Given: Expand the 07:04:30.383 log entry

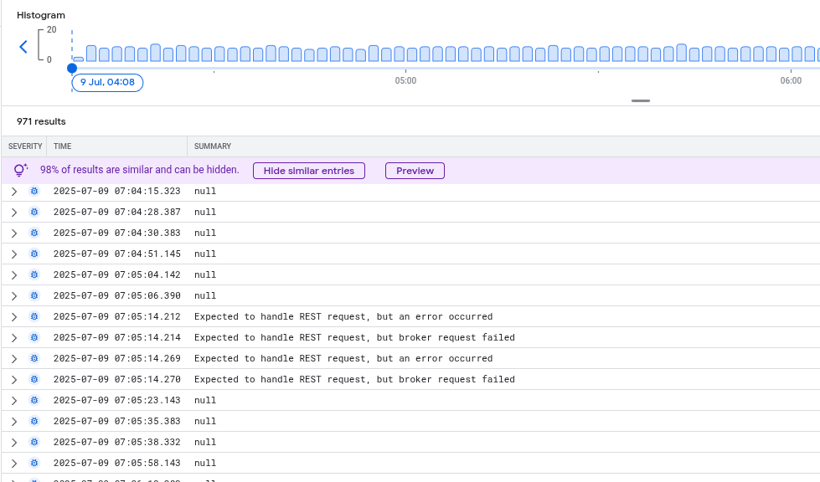Looking at the screenshot, I should click(x=14, y=233).
